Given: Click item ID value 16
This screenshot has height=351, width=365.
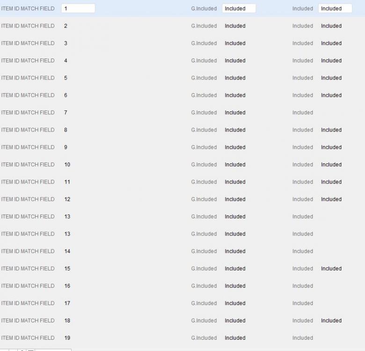Looking at the screenshot, I should coord(67,286).
